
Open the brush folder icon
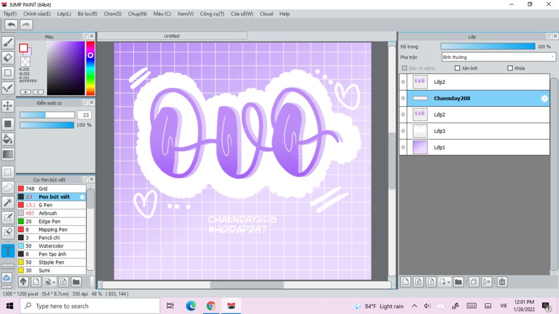(76, 282)
